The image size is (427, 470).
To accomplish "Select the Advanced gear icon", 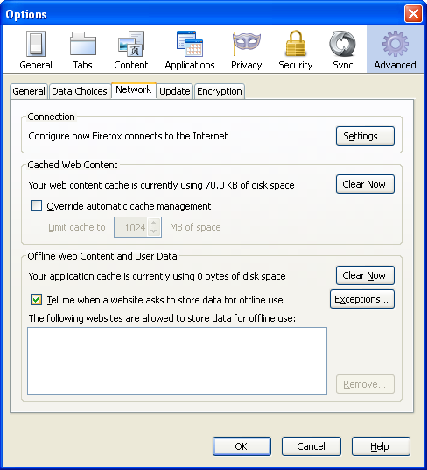I will 395,44.
